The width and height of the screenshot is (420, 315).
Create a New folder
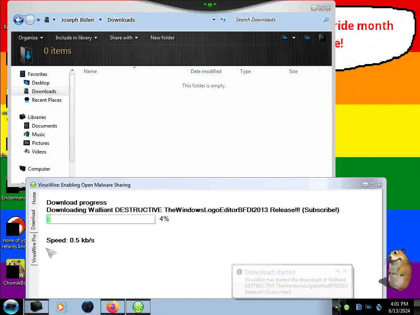pos(162,38)
